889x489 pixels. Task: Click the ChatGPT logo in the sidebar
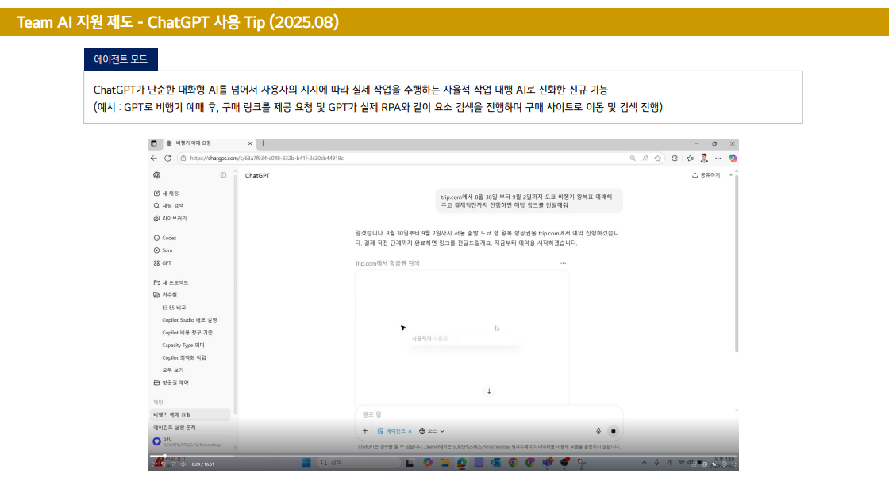click(x=157, y=175)
